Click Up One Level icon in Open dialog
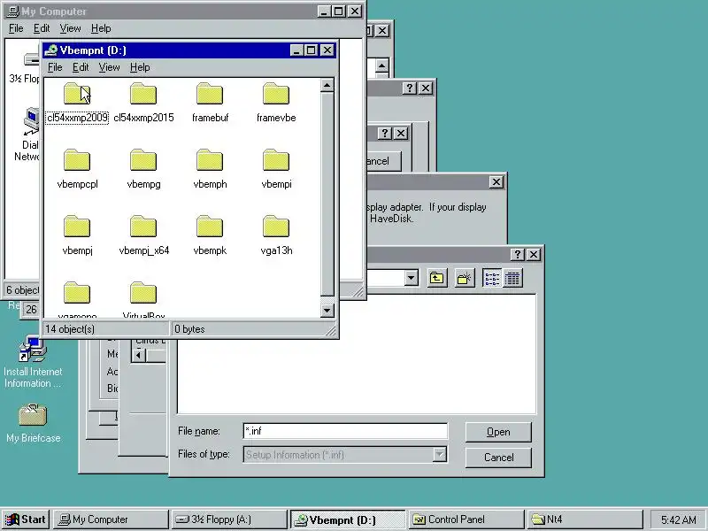Screen dimensions: 708x531 coord(436,278)
